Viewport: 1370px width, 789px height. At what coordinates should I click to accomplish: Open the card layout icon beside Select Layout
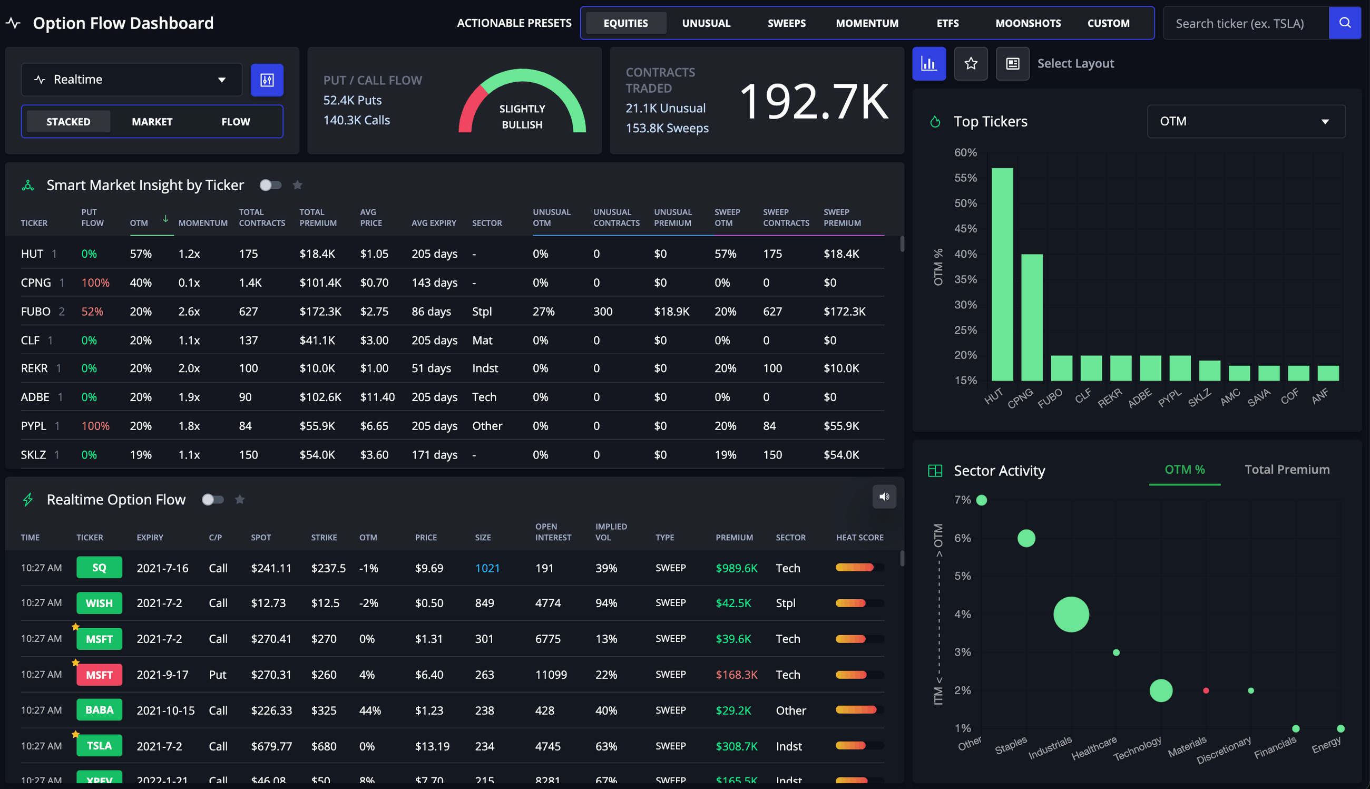click(x=1012, y=63)
